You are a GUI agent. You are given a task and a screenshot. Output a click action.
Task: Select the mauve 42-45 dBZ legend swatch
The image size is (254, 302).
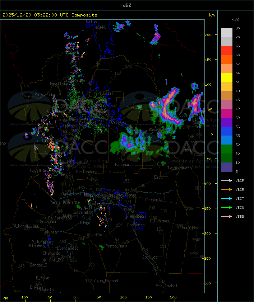pyautogui.click(x=227, y=104)
